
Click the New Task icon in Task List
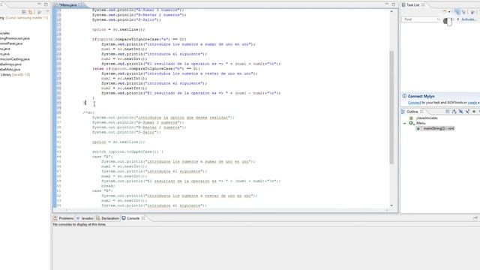[x=445, y=12]
